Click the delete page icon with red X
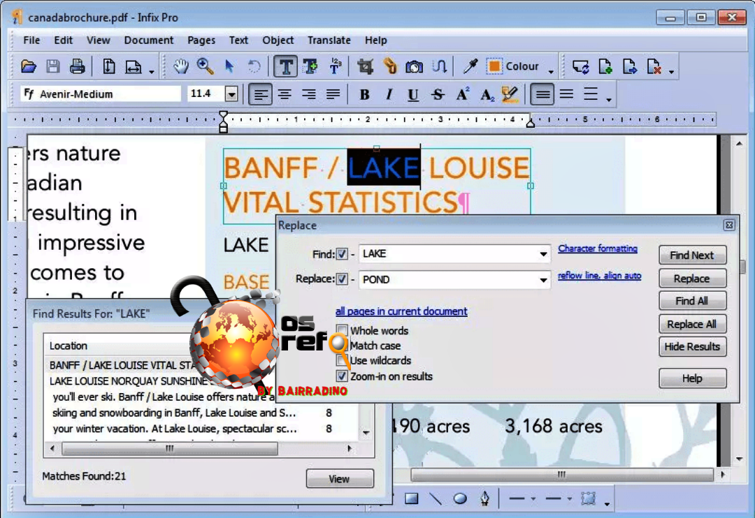 coord(654,66)
